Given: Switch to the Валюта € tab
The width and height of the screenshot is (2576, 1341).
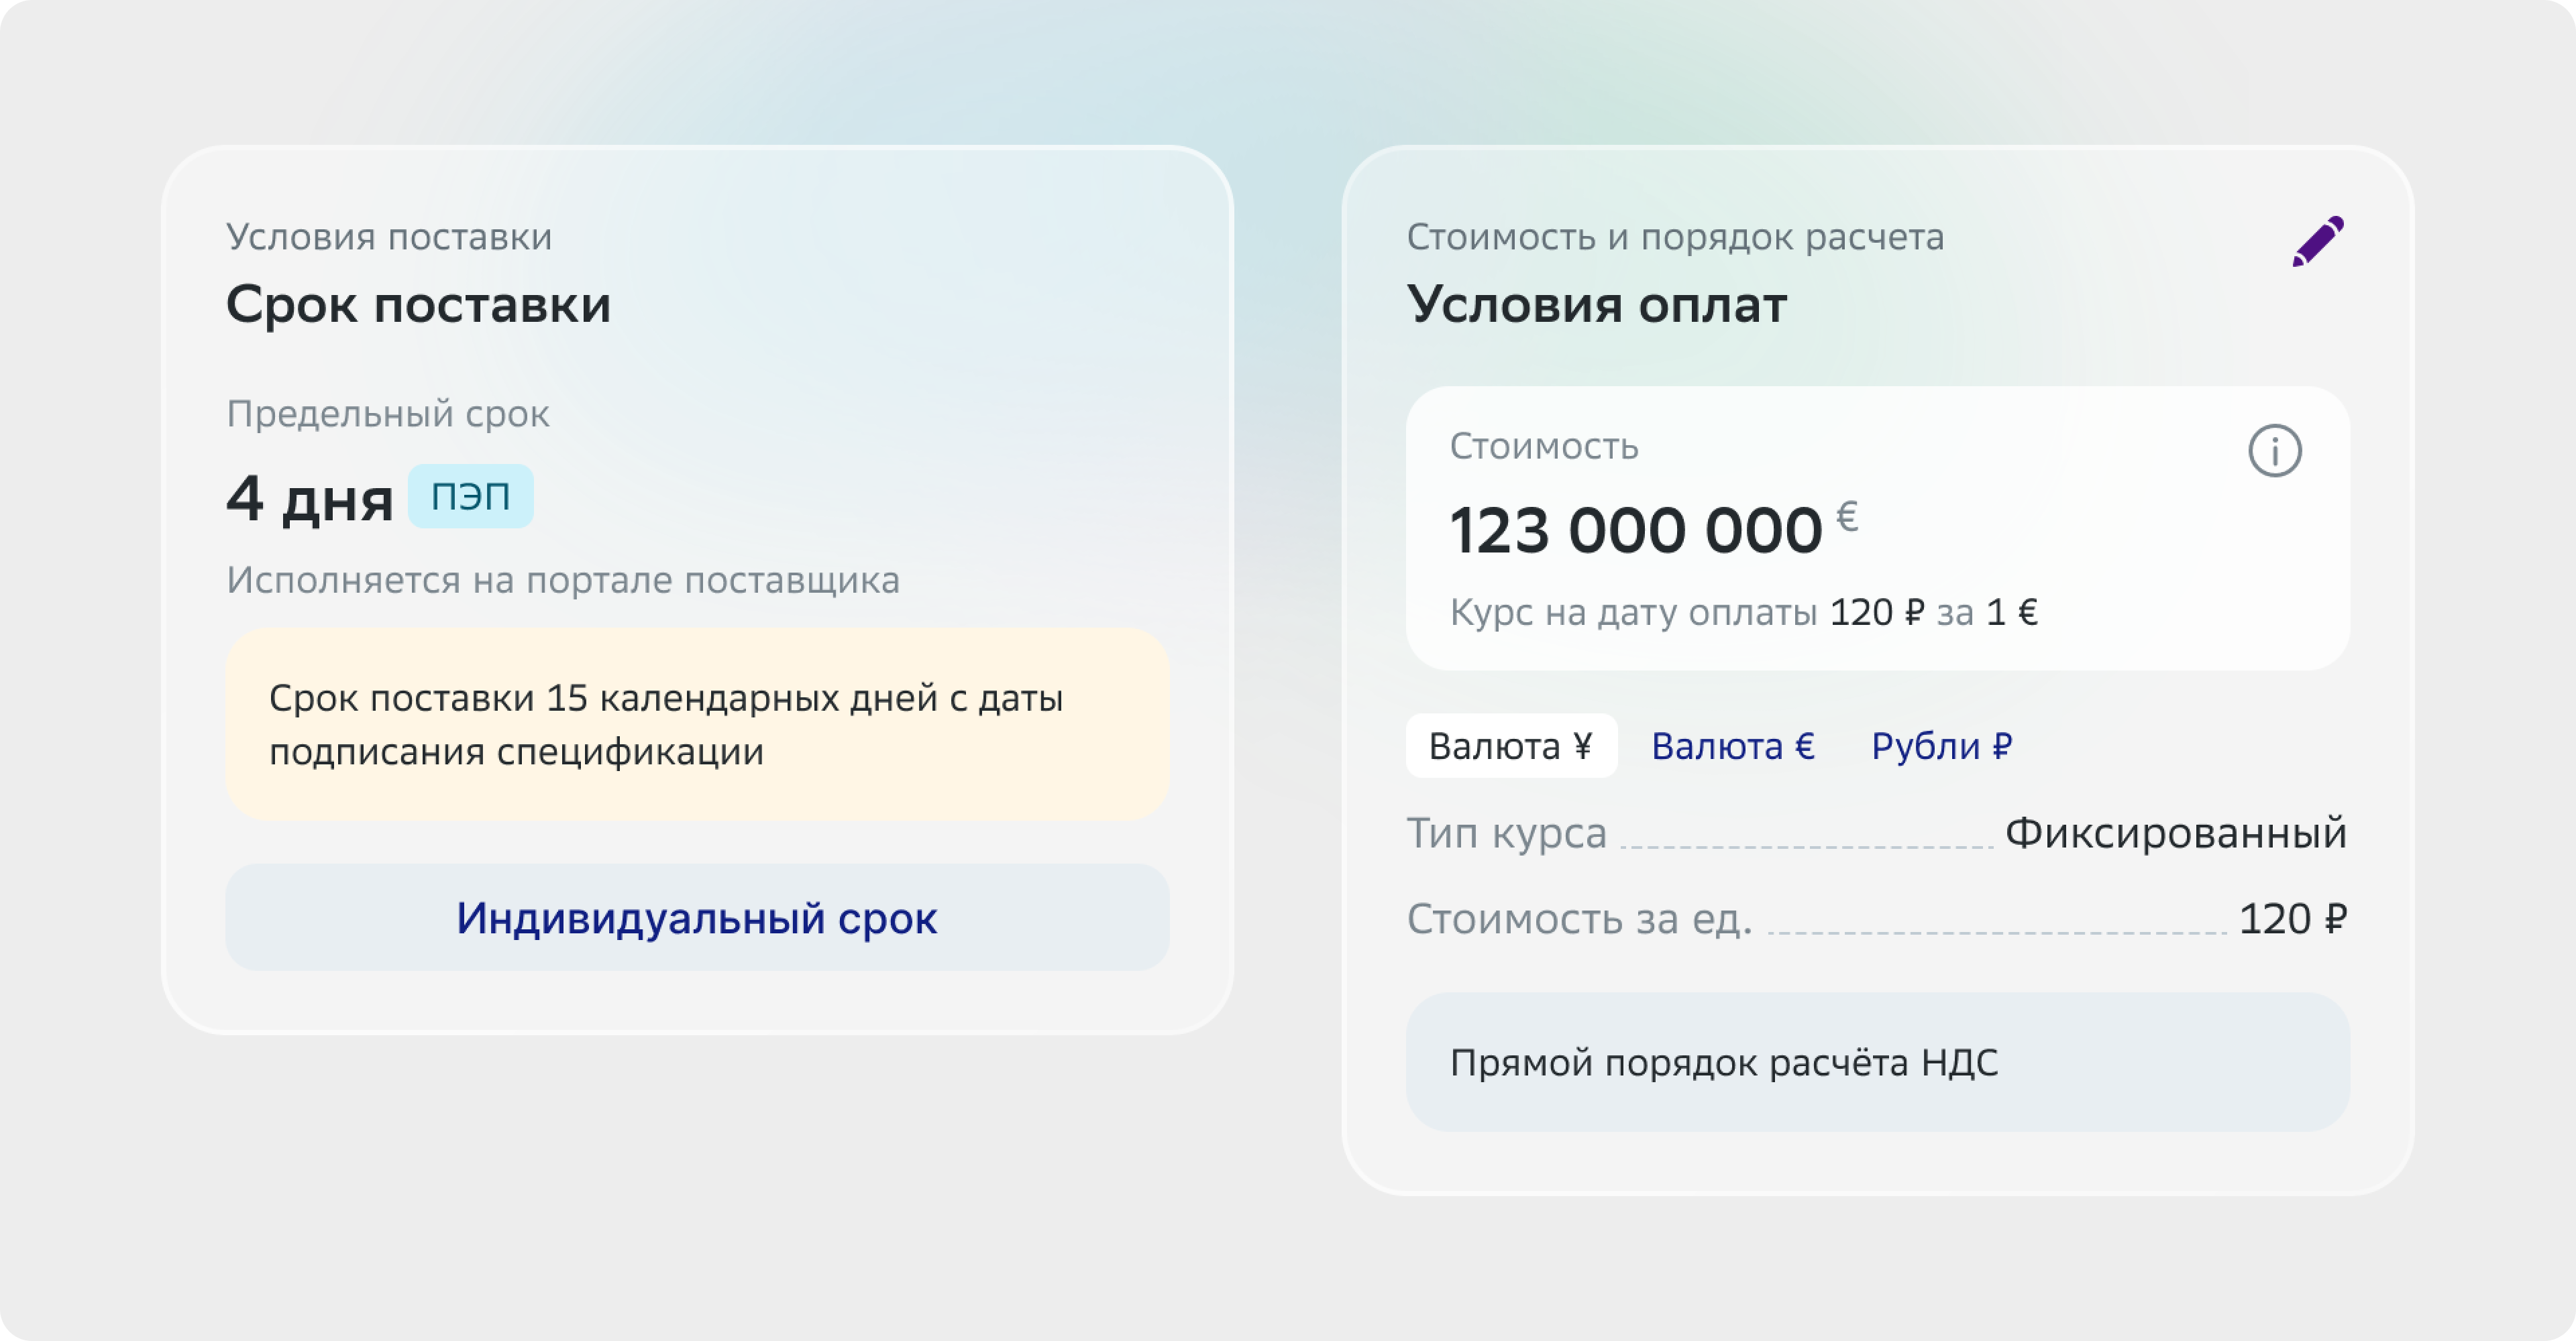Looking at the screenshot, I should pos(1733,746).
